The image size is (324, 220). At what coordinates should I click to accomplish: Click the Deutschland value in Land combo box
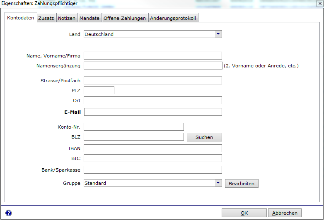pyautogui.click(x=99, y=34)
